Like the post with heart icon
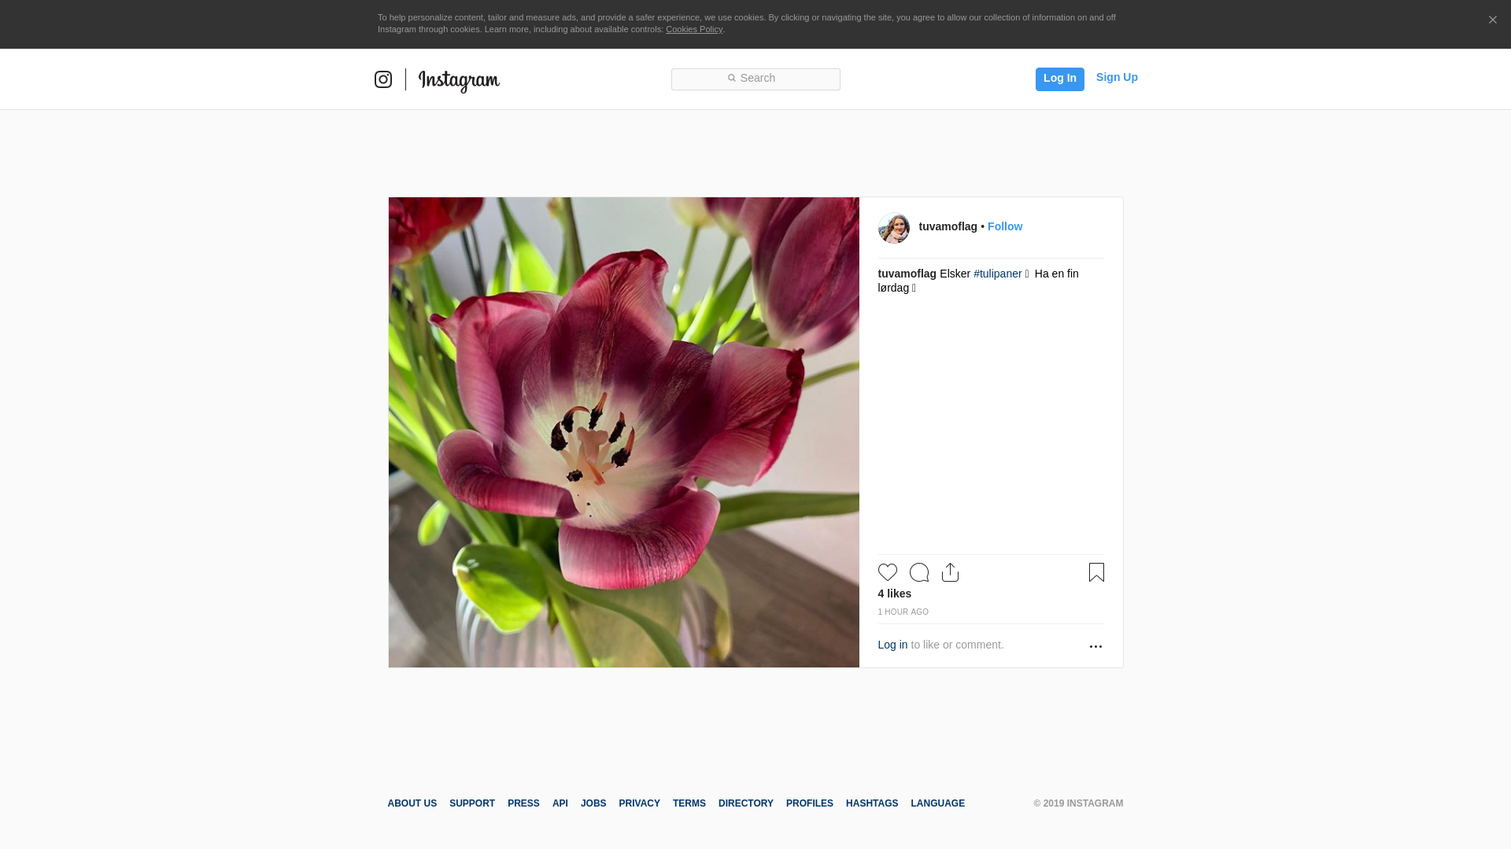The height and width of the screenshot is (849, 1511). pos(887,572)
